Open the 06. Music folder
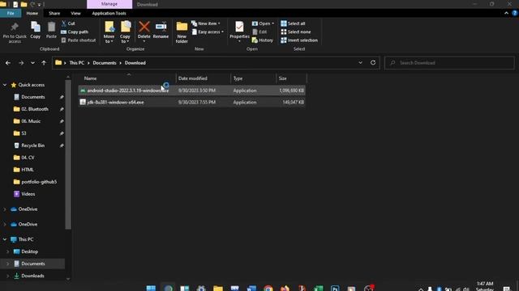This screenshot has height=291, width=519. click(31, 121)
